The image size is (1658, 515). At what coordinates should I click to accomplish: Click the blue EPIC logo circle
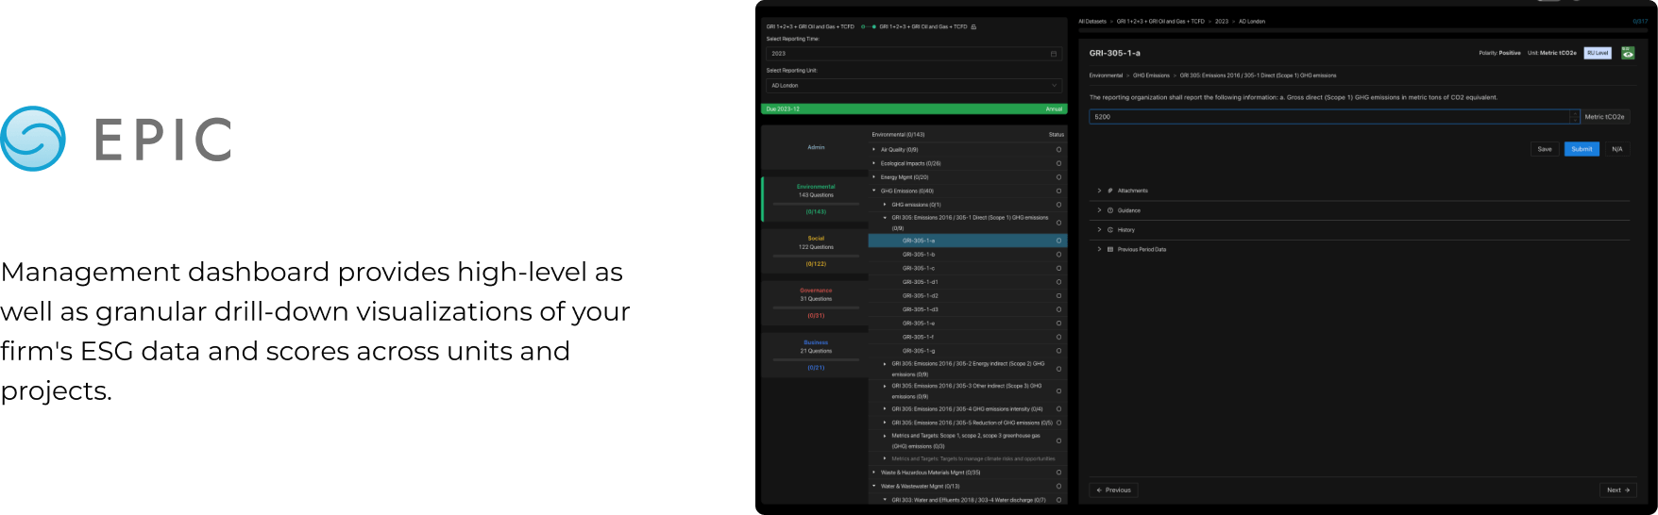[x=33, y=139]
